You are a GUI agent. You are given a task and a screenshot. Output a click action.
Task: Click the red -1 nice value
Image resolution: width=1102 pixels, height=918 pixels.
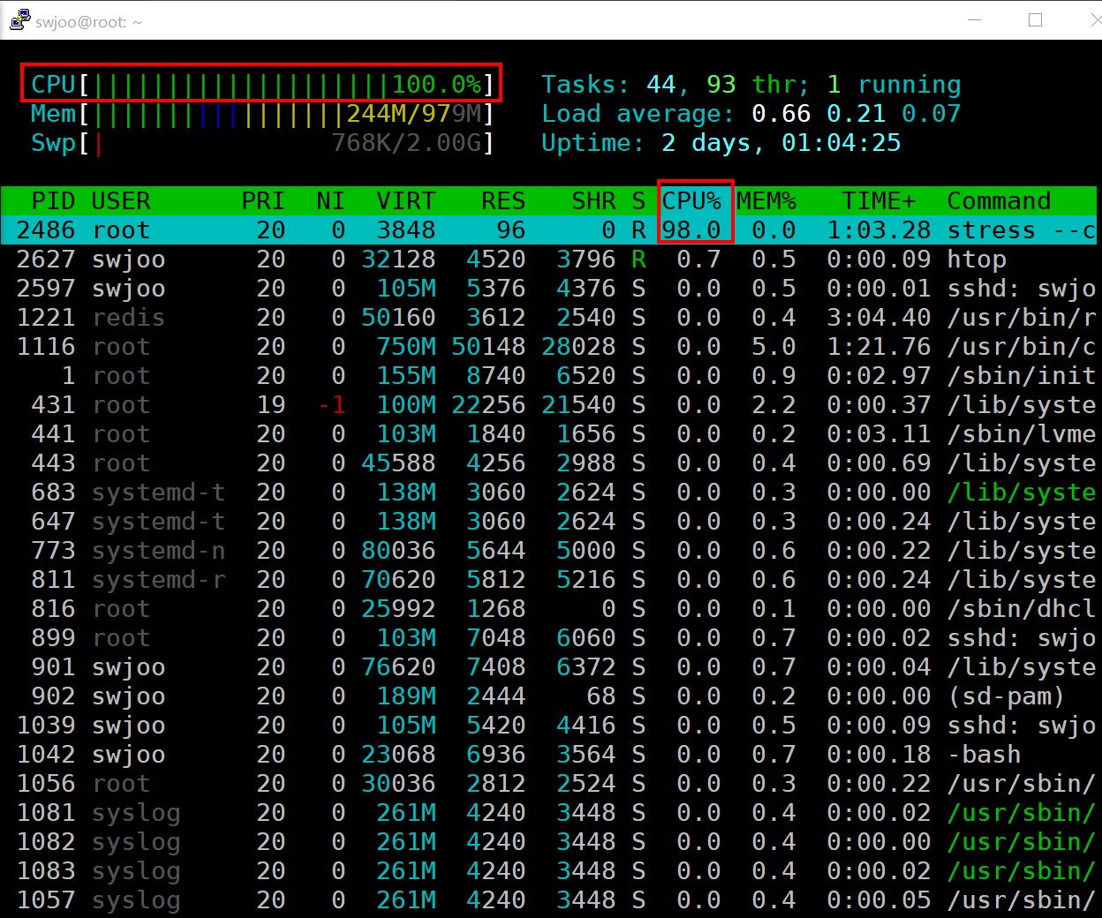(x=332, y=404)
